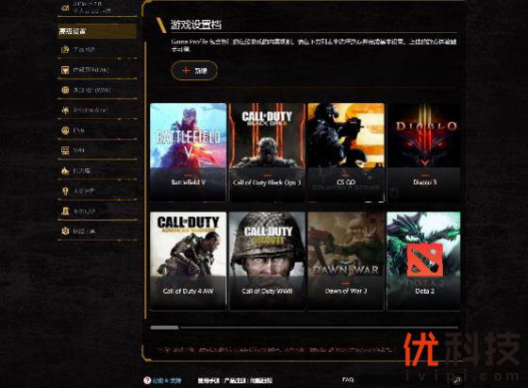Click the search magnifier icon at bottom
The height and width of the screenshot is (388, 528).
456,380
